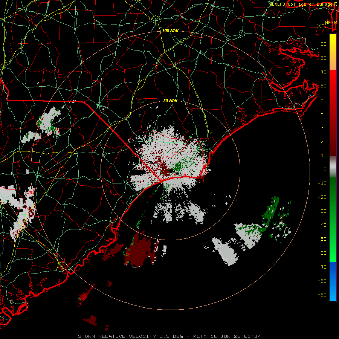Click the -20 scale value
Image resolution: width=339 pixels, height=339 pixels.
pyautogui.click(x=322, y=197)
